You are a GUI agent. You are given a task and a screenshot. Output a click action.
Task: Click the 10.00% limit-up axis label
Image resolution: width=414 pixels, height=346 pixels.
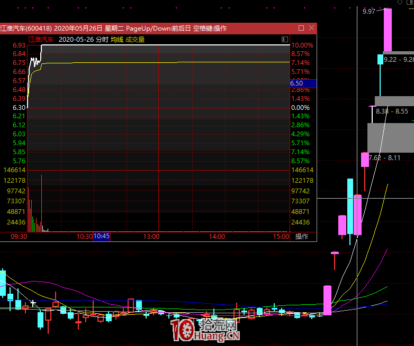click(302, 45)
